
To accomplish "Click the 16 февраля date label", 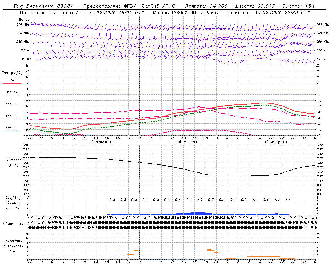I will [188, 142].
